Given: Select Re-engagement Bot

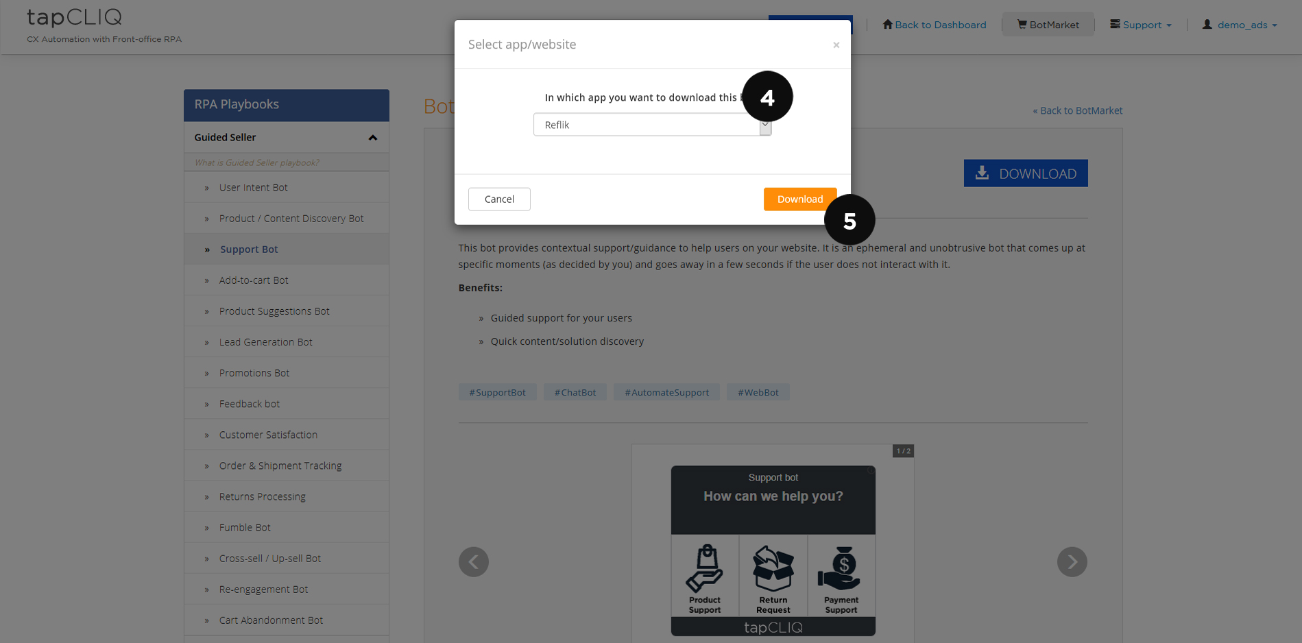Looking at the screenshot, I should click(287, 589).
